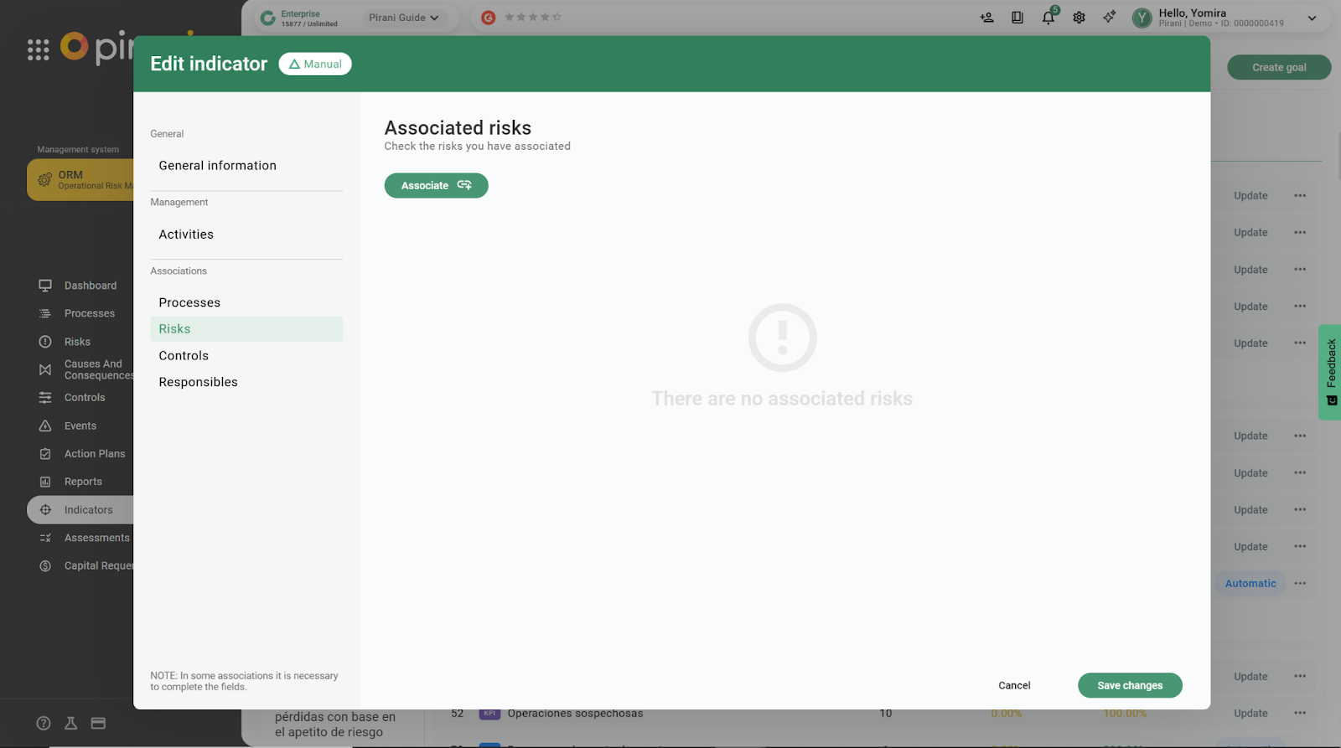Open the Feedback side tab
Viewport: 1341px width, 748px height.
click(1330, 372)
